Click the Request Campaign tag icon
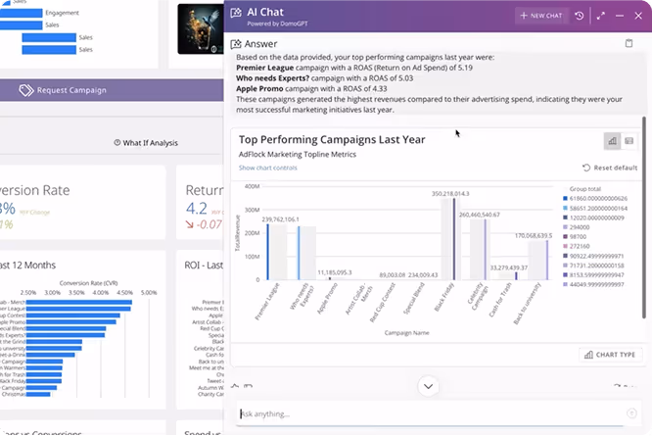 (x=26, y=90)
